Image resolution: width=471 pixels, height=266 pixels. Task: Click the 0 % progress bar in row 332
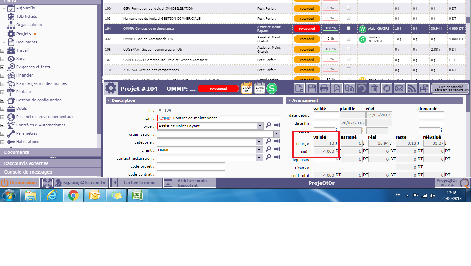tap(330, 39)
